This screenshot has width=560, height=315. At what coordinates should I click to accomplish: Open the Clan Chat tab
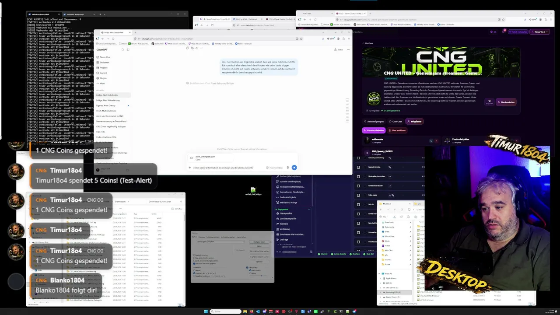pyautogui.click(x=395, y=121)
